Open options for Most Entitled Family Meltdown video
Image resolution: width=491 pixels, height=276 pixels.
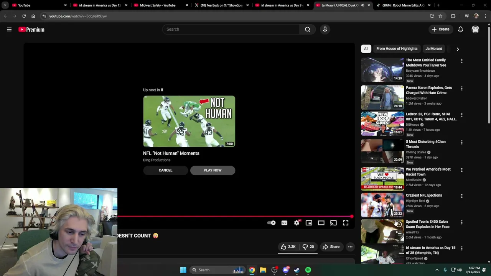[462, 61]
